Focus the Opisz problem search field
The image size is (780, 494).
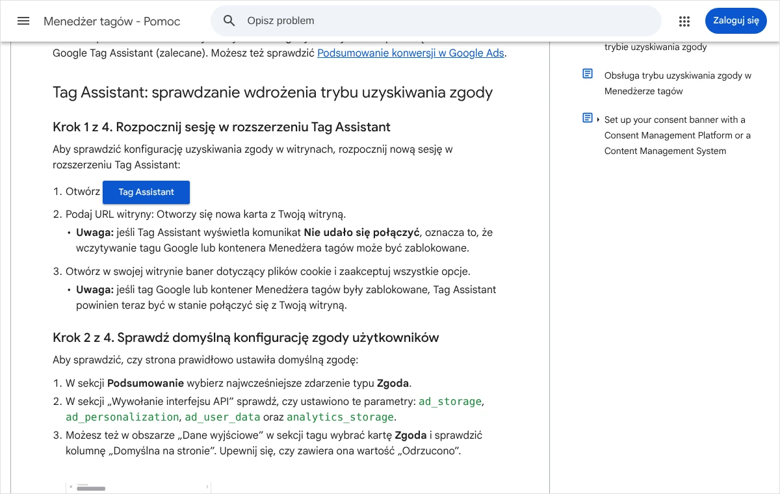coord(435,21)
